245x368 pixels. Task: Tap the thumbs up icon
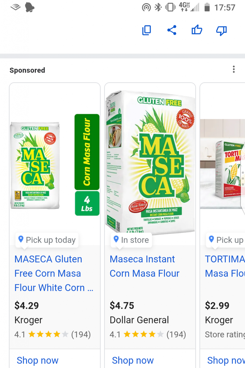point(197,30)
